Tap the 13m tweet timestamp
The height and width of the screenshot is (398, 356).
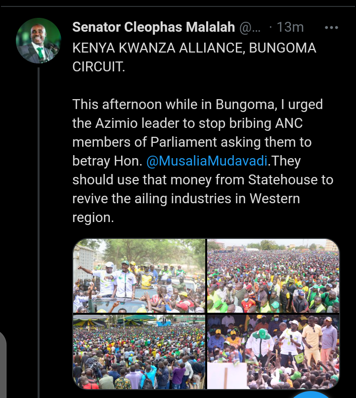[290, 27]
